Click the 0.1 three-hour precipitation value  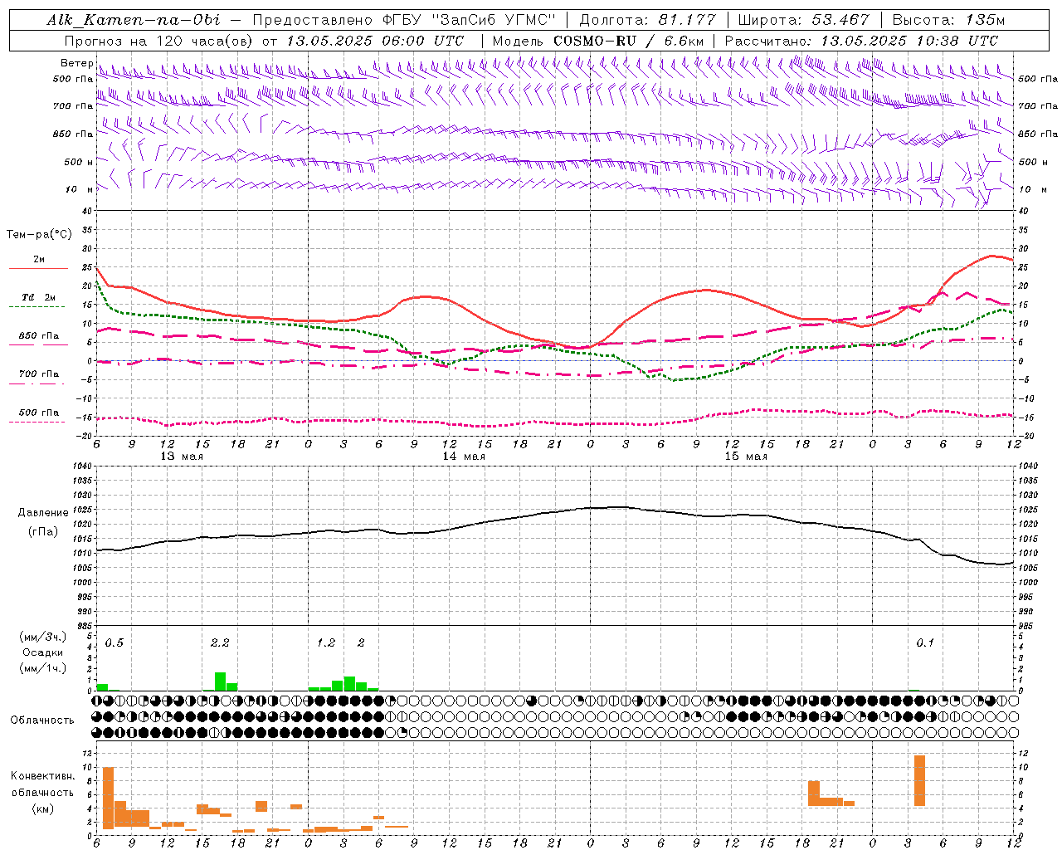pyautogui.click(x=925, y=642)
